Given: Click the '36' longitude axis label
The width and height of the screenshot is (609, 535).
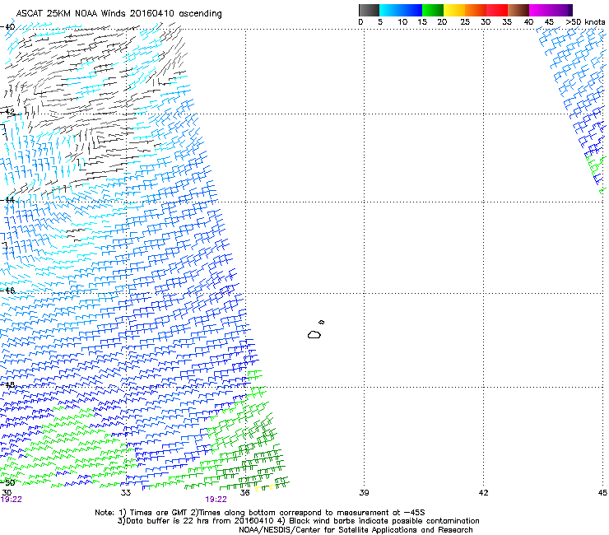Looking at the screenshot, I should 245,493.
